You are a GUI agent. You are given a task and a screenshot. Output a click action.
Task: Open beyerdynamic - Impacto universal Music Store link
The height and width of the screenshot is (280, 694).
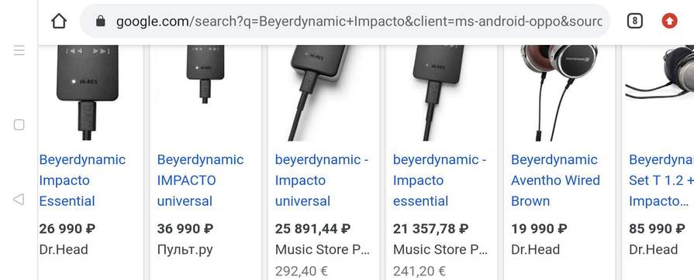(x=322, y=180)
